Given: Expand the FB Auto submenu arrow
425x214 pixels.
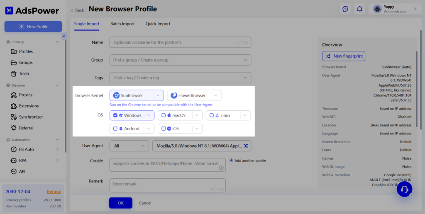Looking at the screenshot, I should tap(57, 150).
